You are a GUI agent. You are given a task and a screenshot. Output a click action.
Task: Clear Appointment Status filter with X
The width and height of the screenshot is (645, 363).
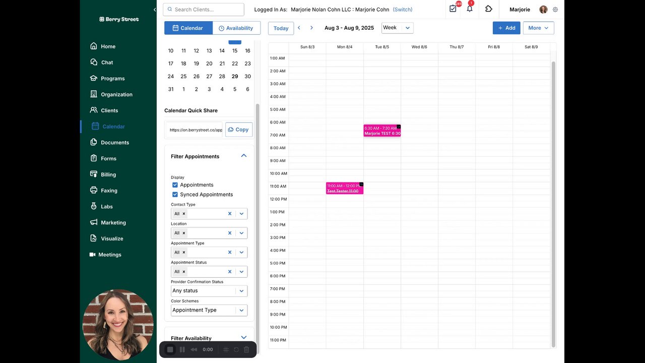[x=230, y=271]
